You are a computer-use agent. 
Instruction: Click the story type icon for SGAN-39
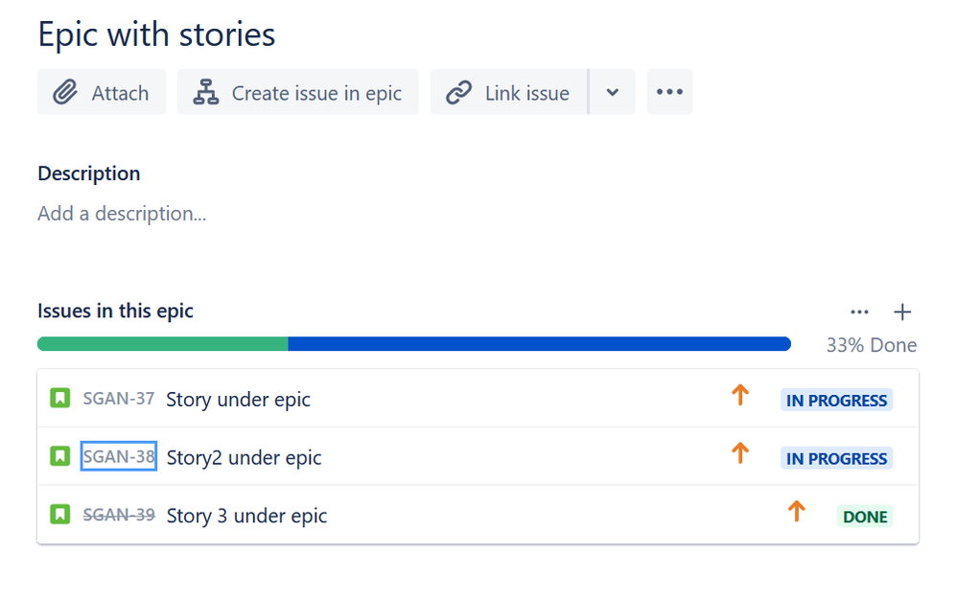click(x=59, y=515)
